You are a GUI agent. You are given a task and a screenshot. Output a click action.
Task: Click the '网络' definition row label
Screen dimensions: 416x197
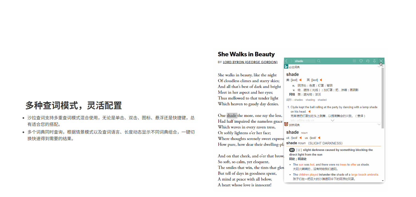pyautogui.click(x=292, y=94)
